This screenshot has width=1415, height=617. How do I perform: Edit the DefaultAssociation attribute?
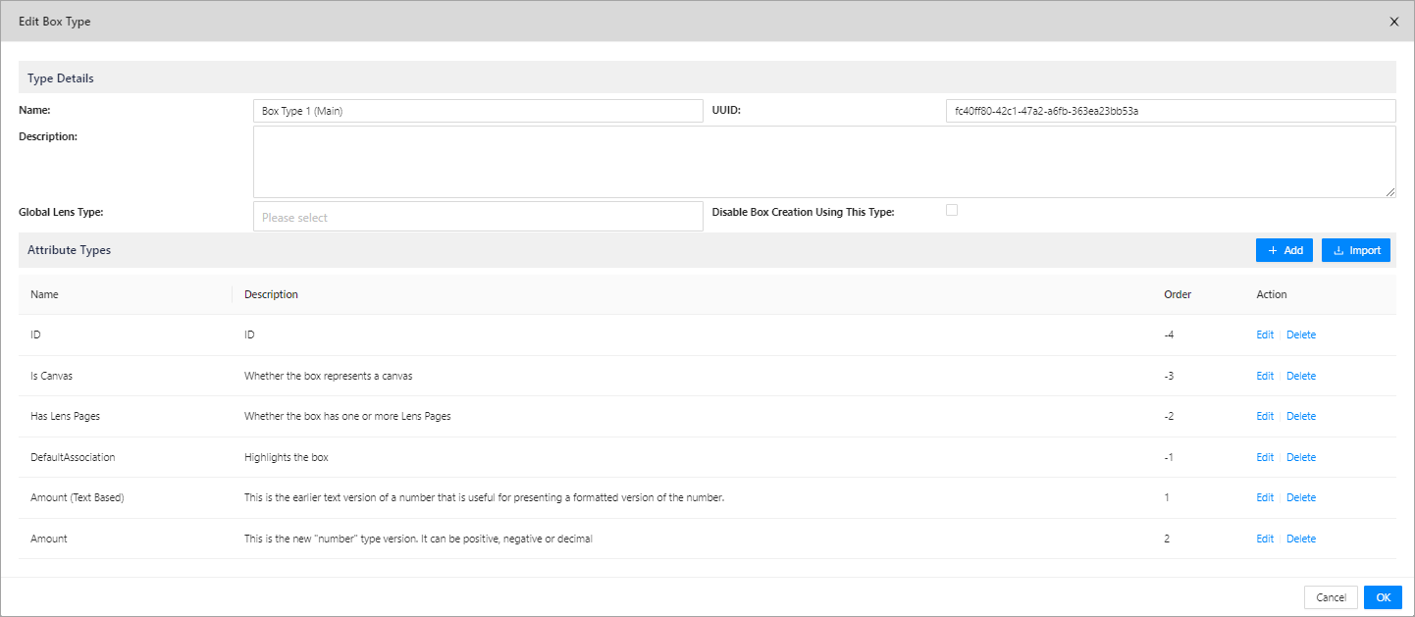click(1265, 457)
